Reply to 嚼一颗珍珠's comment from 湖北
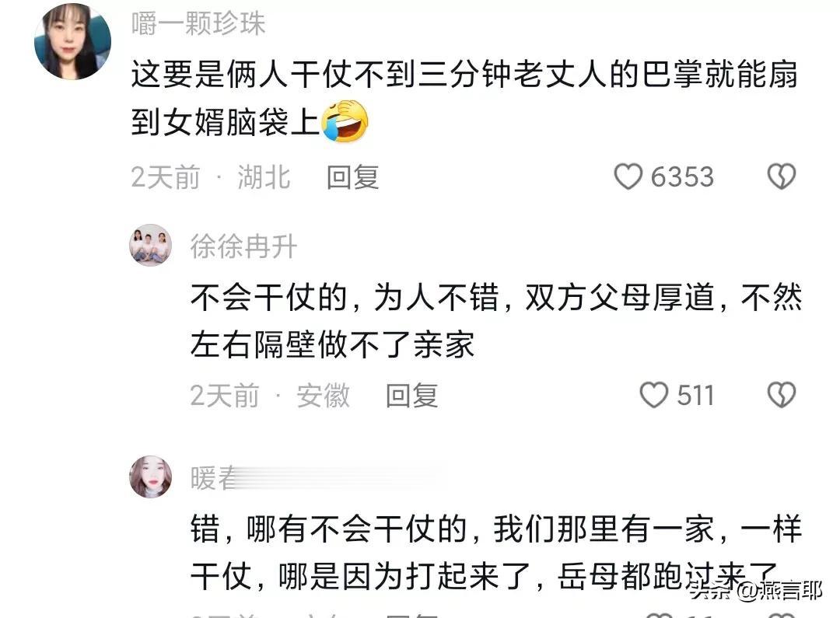The height and width of the screenshot is (618, 840). (x=353, y=177)
